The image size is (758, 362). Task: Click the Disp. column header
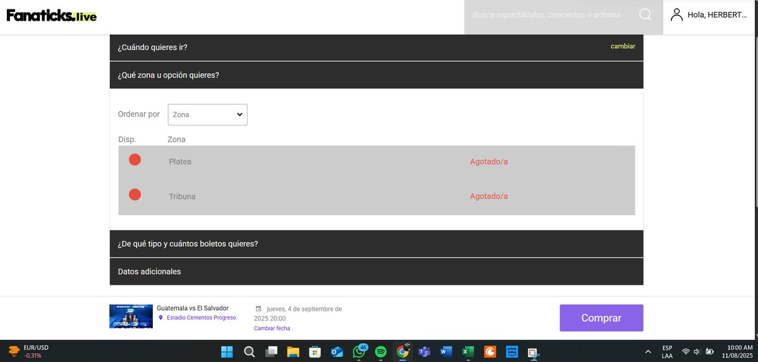click(x=127, y=139)
